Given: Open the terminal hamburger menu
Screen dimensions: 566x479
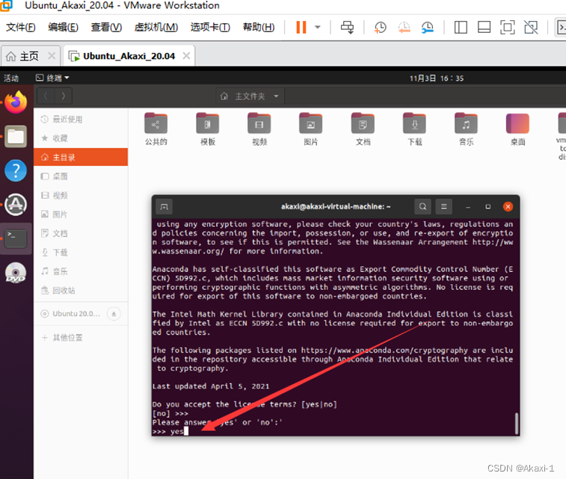Looking at the screenshot, I should 443,207.
